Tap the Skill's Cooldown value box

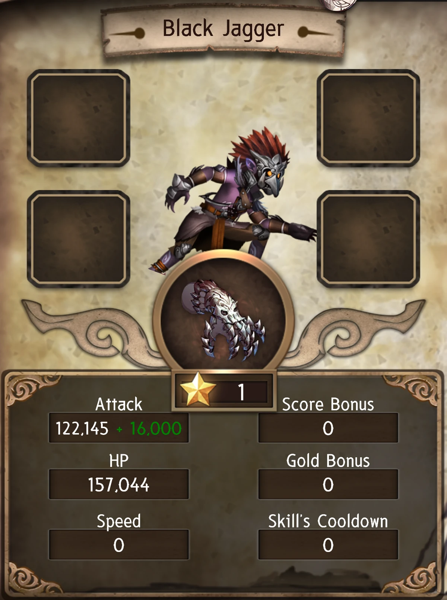coord(328,545)
